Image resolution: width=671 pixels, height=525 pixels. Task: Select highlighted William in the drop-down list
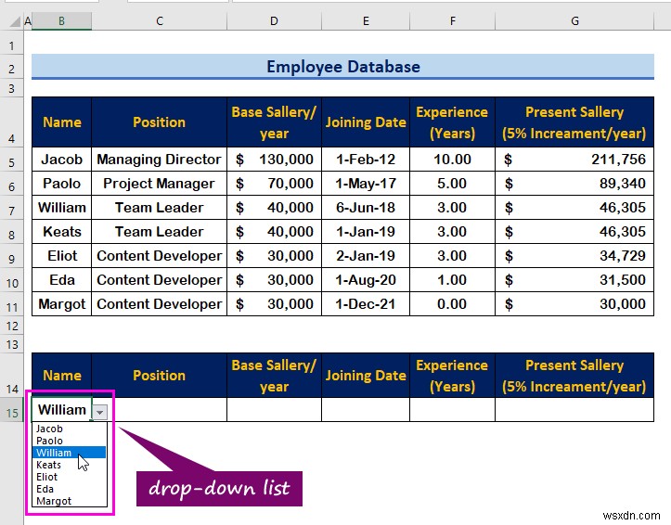pos(69,453)
